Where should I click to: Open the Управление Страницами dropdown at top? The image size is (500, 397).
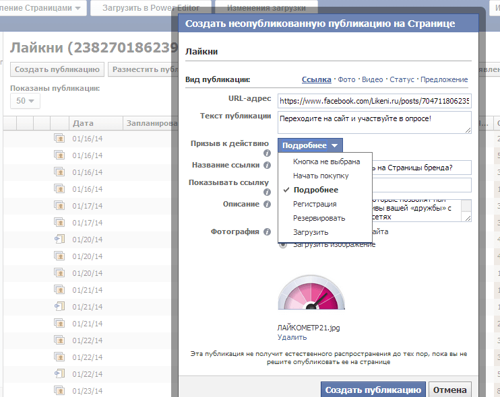(43, 8)
